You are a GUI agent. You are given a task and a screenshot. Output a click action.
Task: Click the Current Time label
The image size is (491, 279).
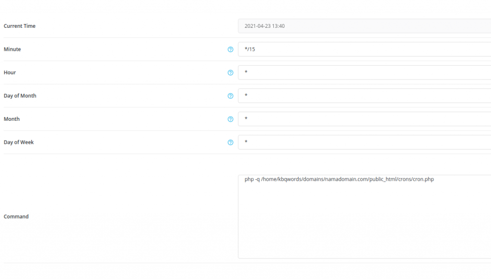(19, 26)
